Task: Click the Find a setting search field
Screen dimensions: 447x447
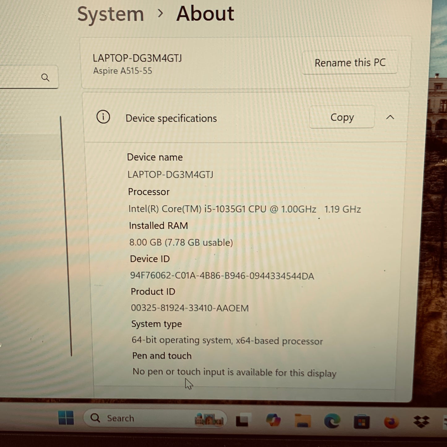Action: 28,77
